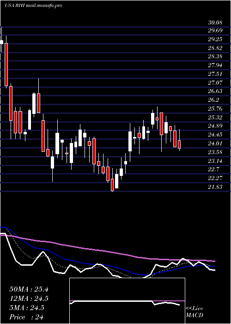This screenshot has height=324, width=231.
Task: Click the last red candle on the chart's right end
Action: (x=179, y=144)
